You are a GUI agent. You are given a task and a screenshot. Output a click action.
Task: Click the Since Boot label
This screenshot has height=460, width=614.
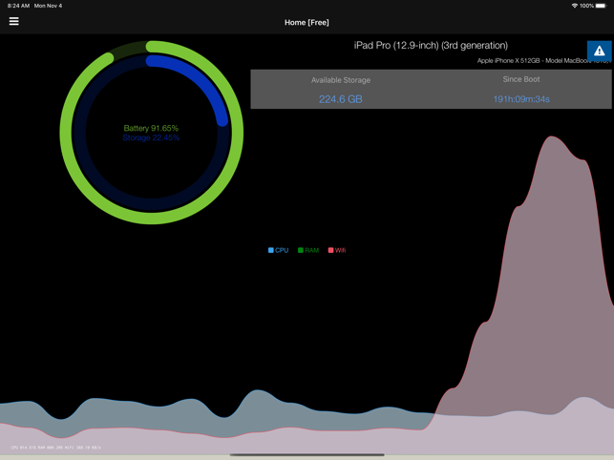coord(521,79)
